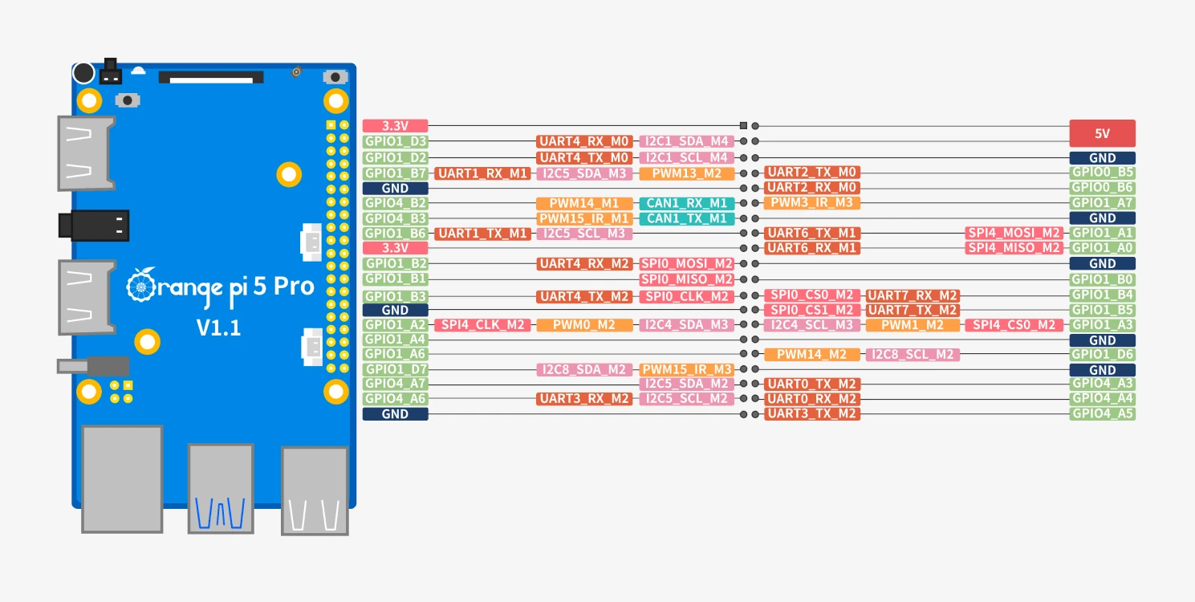Click the audio jack connector
This screenshot has width=1195, height=602.
[x=93, y=226]
